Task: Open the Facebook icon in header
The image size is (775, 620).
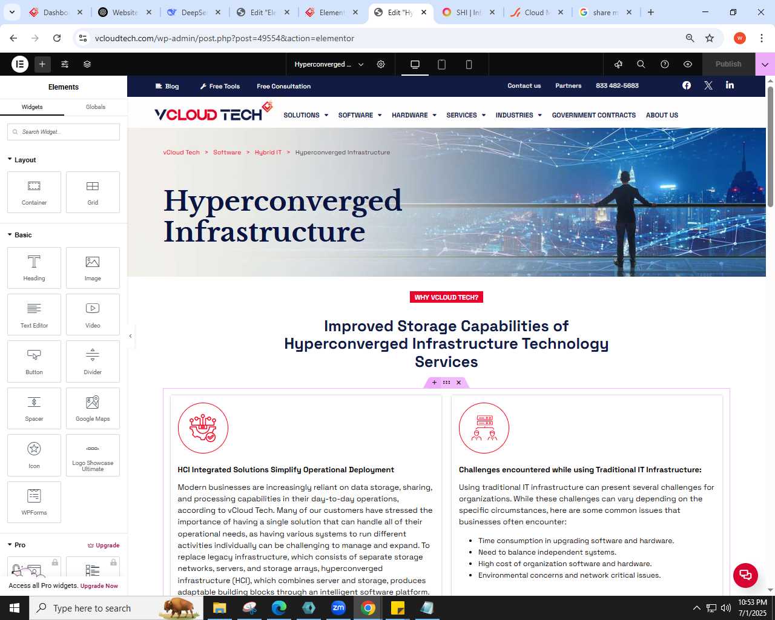Action: (687, 85)
